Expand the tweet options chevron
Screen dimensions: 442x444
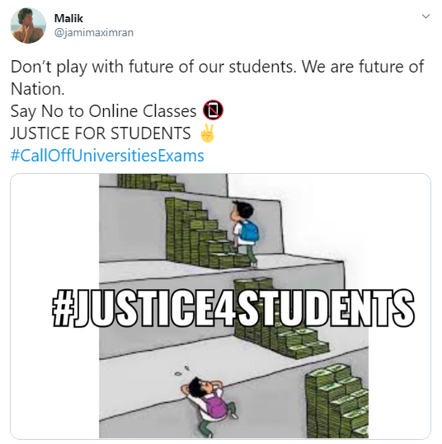click(426, 16)
